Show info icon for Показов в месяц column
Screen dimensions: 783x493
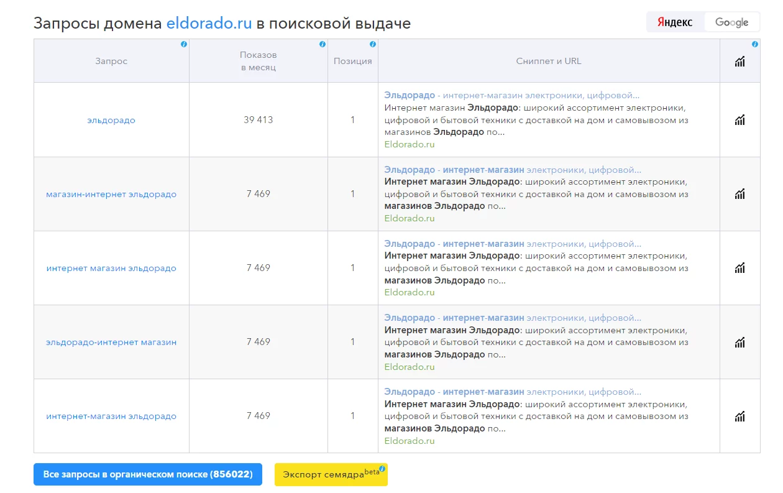click(x=323, y=44)
